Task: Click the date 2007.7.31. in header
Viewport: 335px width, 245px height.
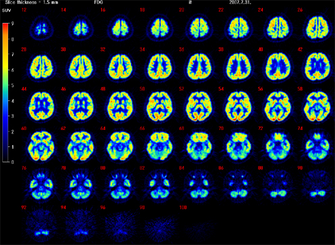Action: tap(240, 3)
